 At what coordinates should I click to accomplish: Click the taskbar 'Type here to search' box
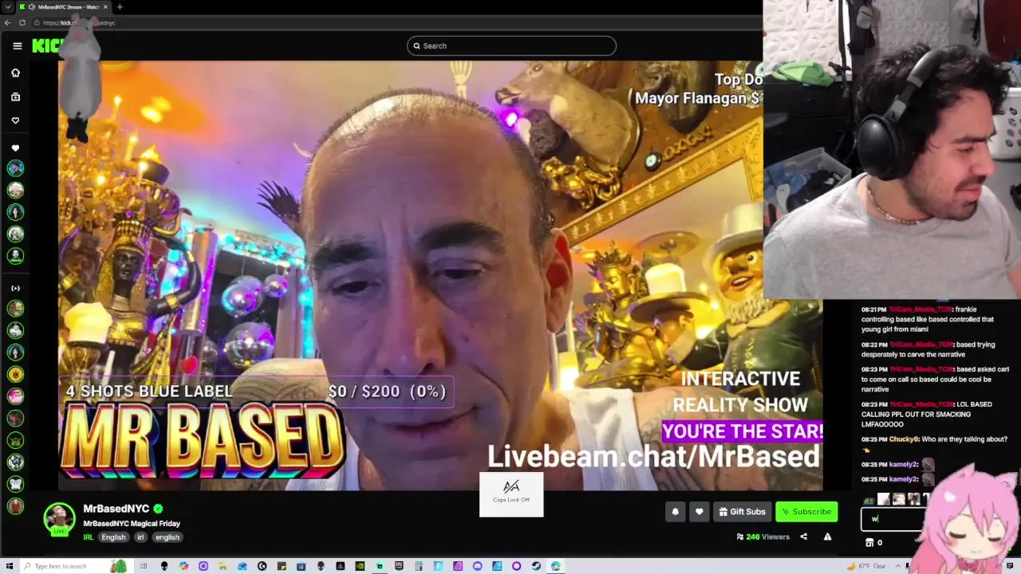point(77,566)
